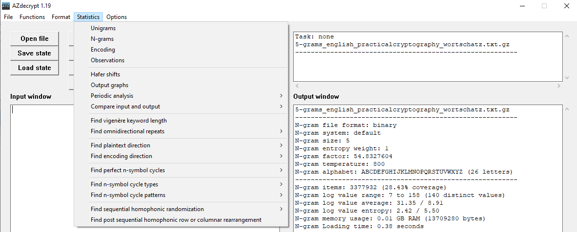Open the Options menu
The height and width of the screenshot is (232, 577).
[117, 17]
